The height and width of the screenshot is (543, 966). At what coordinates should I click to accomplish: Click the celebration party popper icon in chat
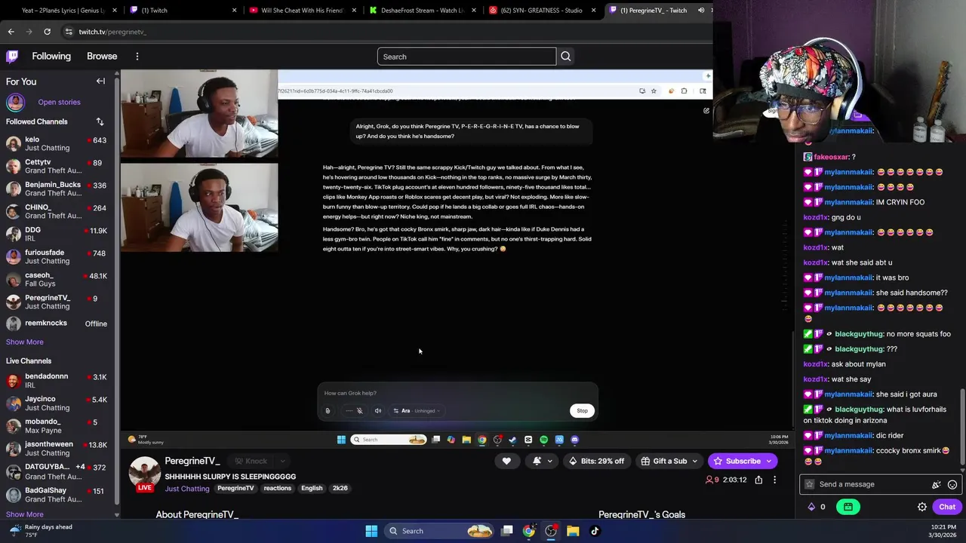click(936, 484)
